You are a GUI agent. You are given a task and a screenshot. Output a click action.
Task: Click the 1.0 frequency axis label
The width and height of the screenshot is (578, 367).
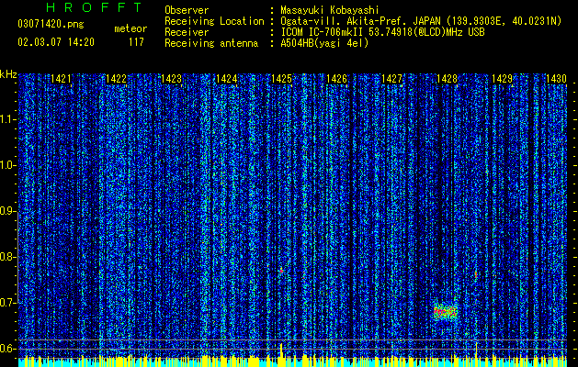pyautogui.click(x=7, y=165)
